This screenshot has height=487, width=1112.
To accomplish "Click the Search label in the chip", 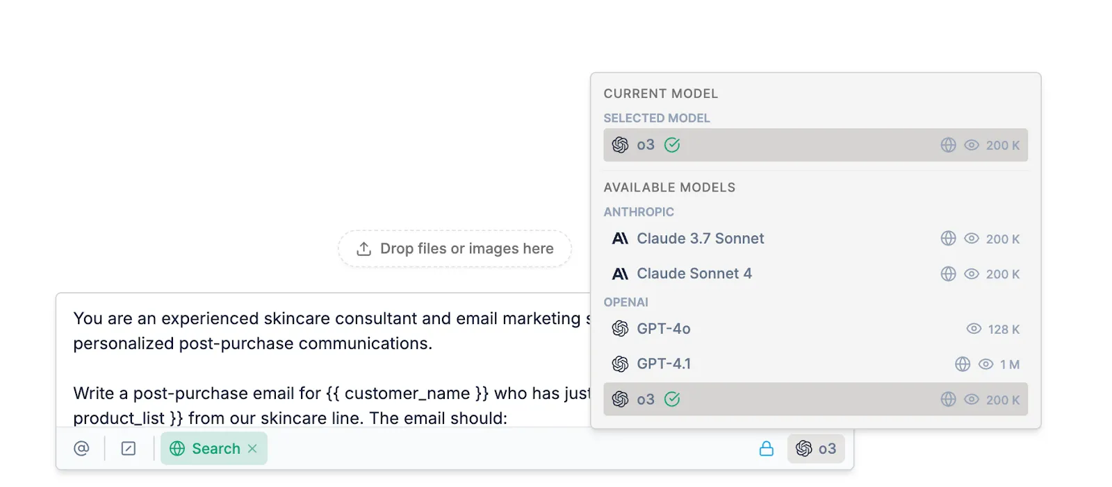I will 216,448.
